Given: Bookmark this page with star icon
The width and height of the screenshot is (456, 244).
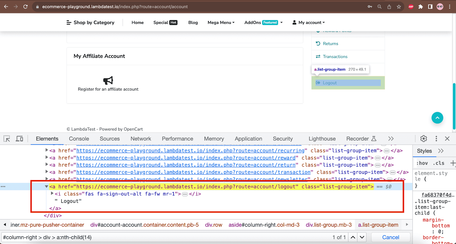Looking at the screenshot, I should (399, 7).
